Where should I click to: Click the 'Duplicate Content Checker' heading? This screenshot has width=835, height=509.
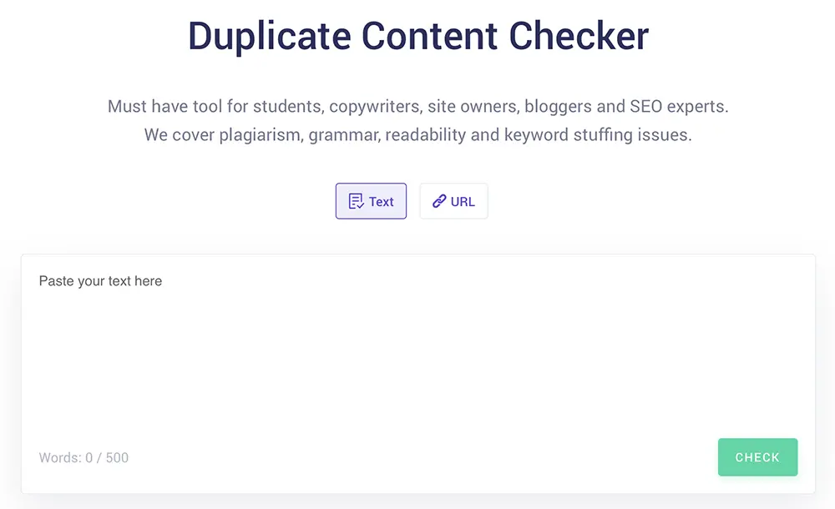tap(417, 36)
